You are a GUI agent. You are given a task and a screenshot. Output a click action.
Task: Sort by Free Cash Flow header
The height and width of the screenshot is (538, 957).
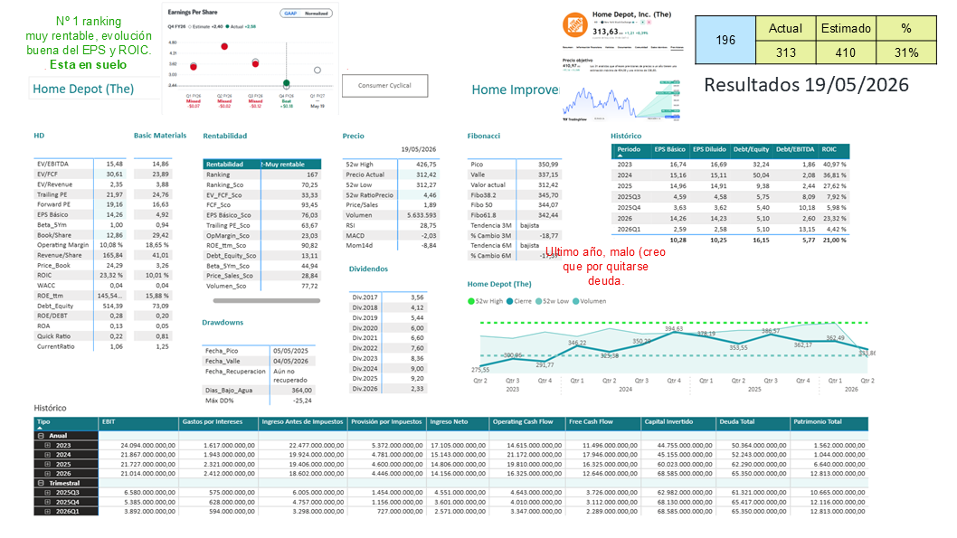tap(603, 422)
